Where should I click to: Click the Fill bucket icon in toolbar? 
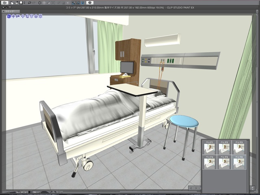click(x=49, y=3)
